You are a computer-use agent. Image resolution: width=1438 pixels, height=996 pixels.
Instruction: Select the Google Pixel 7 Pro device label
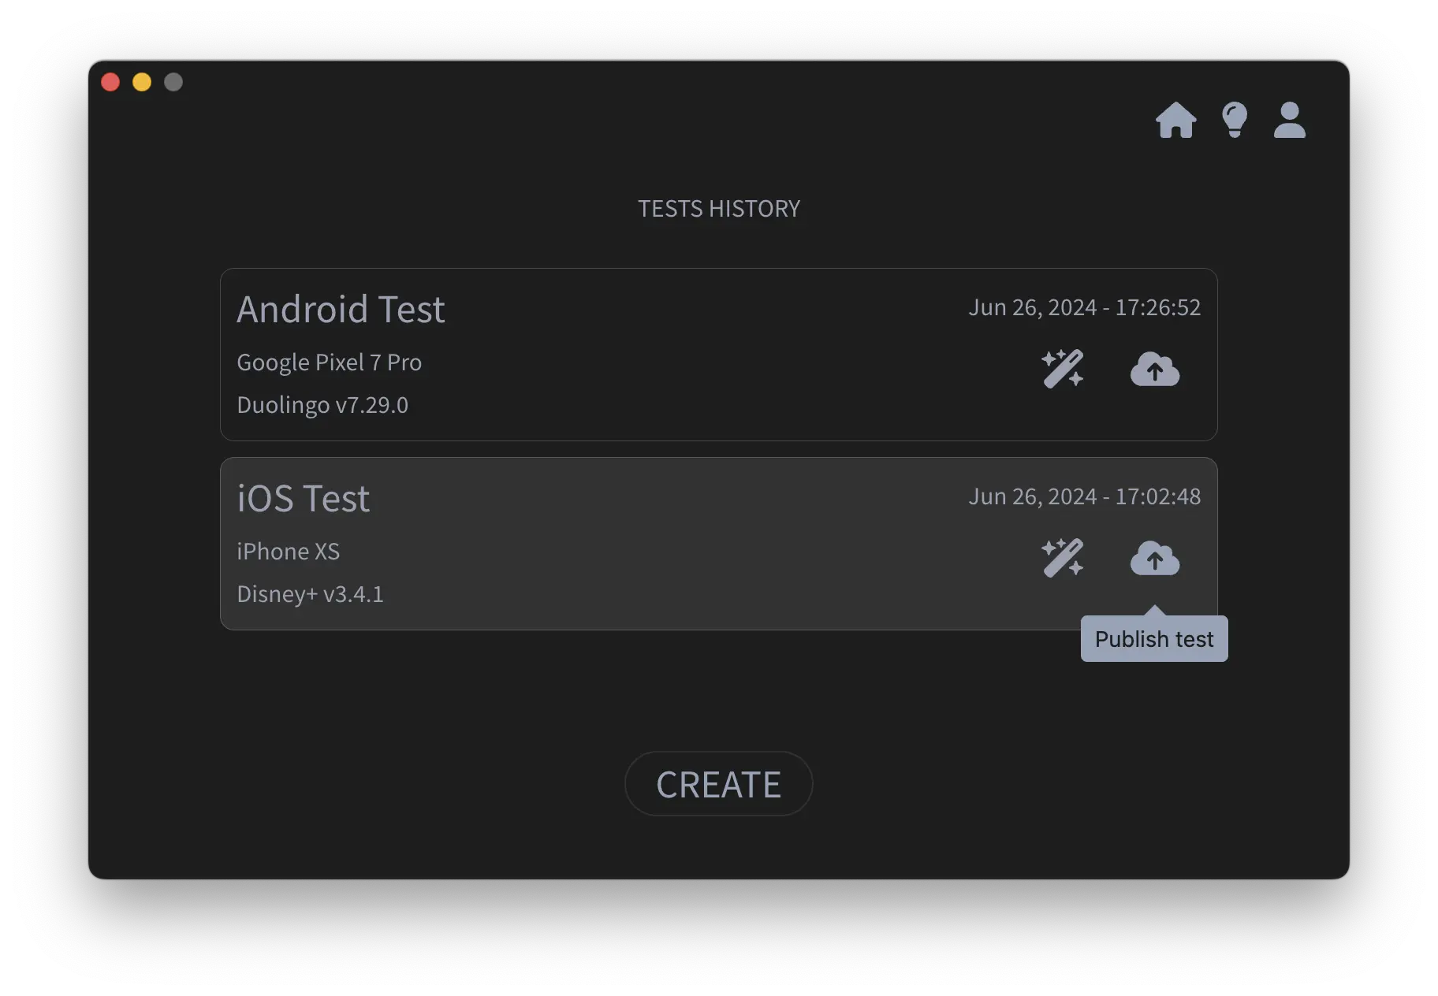330,362
